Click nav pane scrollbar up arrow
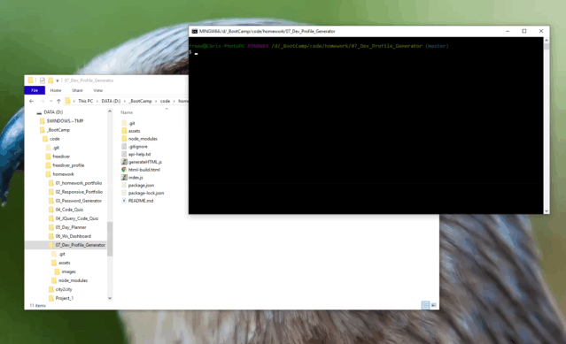Image resolution: width=566 pixels, height=344 pixels. click(x=110, y=111)
